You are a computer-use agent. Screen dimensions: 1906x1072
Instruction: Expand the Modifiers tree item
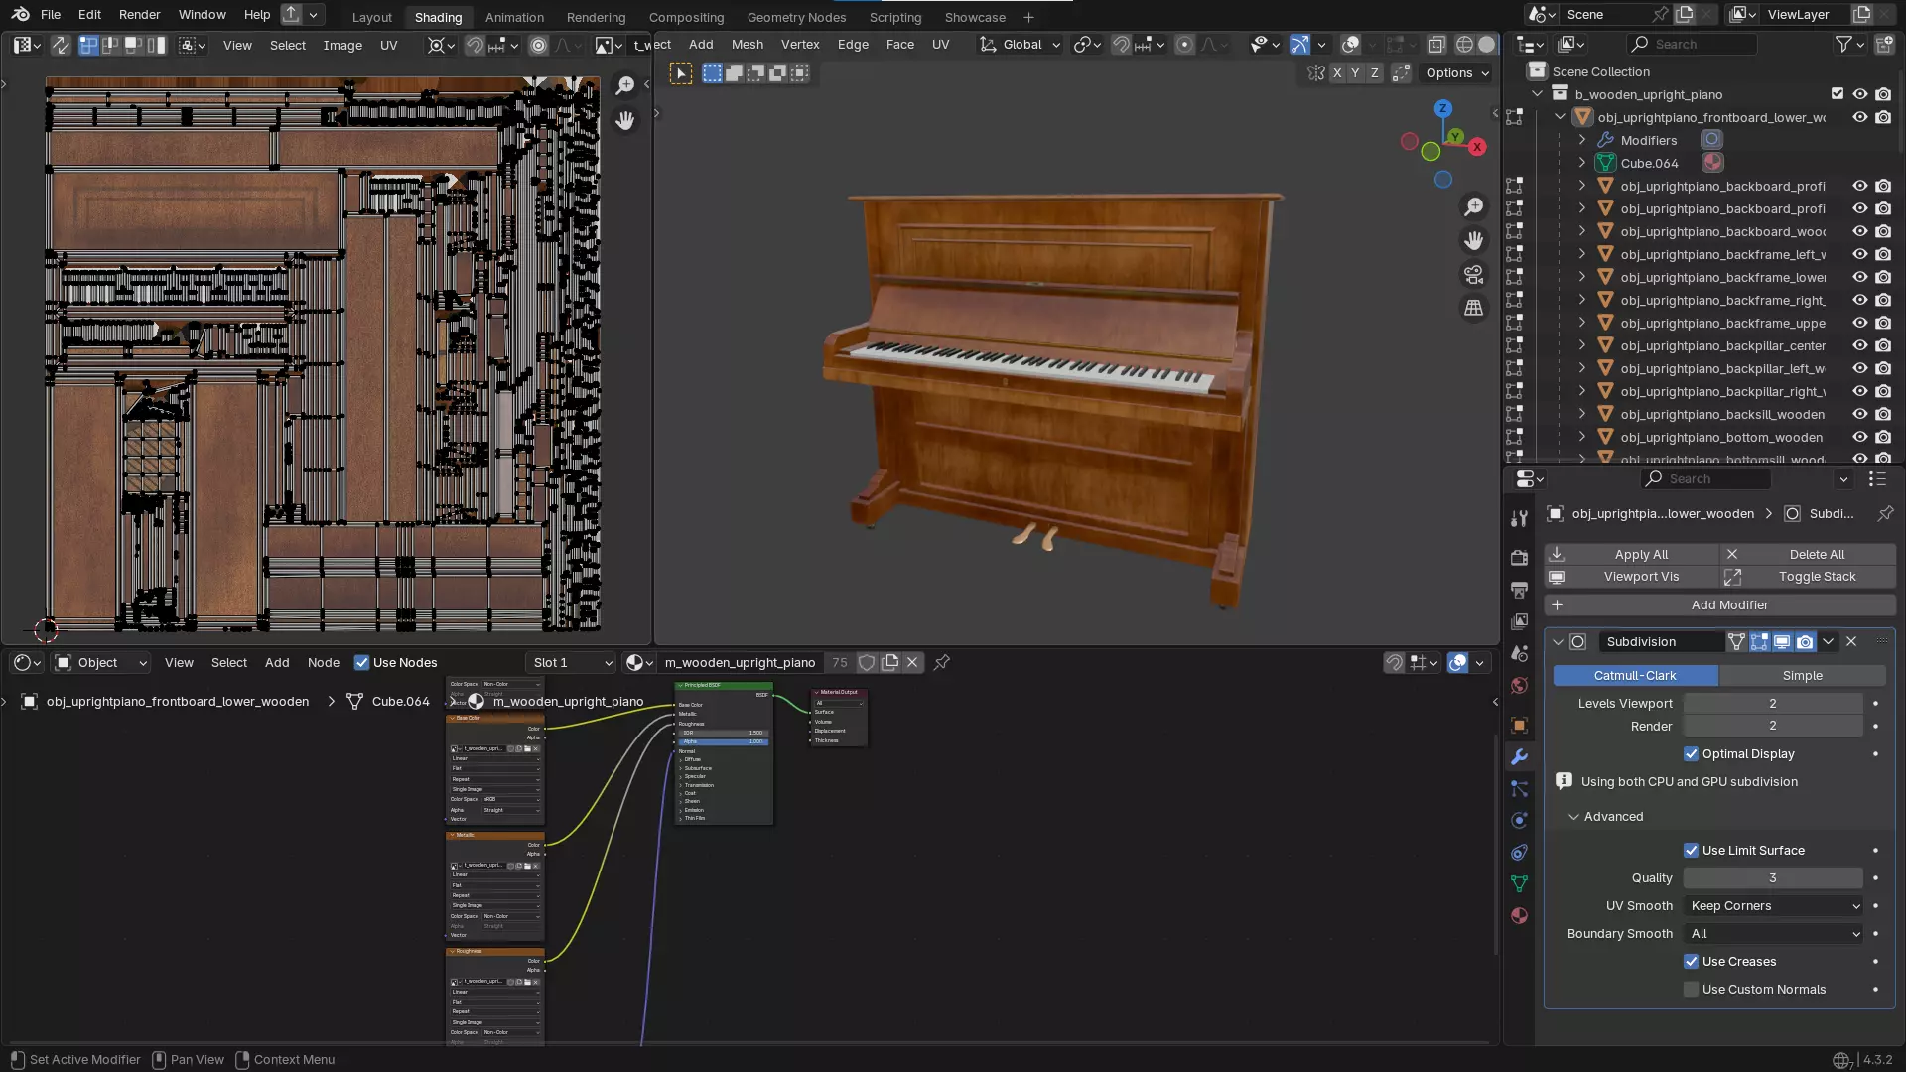(x=1582, y=140)
